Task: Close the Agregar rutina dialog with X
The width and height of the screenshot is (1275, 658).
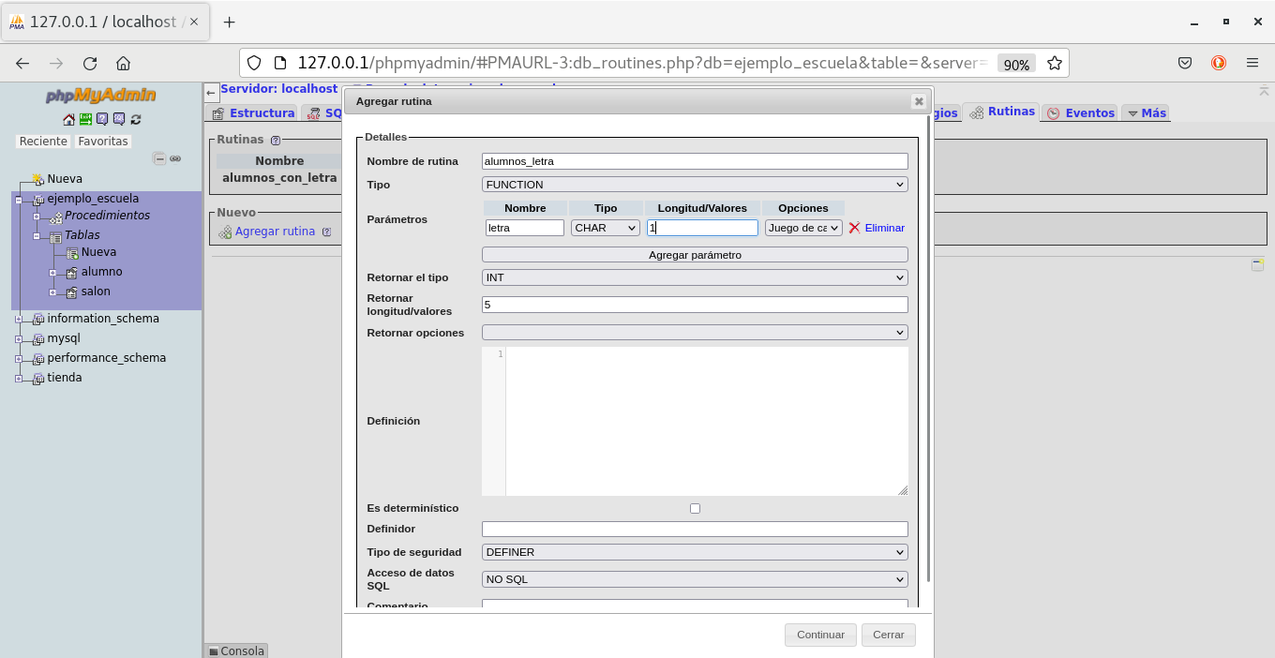Action: tap(918, 101)
